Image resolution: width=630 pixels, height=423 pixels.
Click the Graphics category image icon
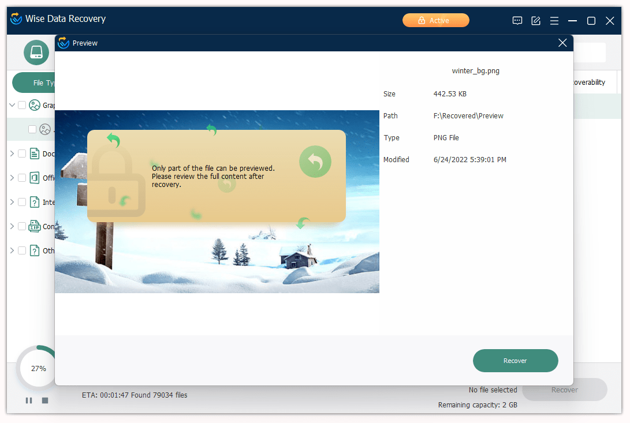pos(35,105)
